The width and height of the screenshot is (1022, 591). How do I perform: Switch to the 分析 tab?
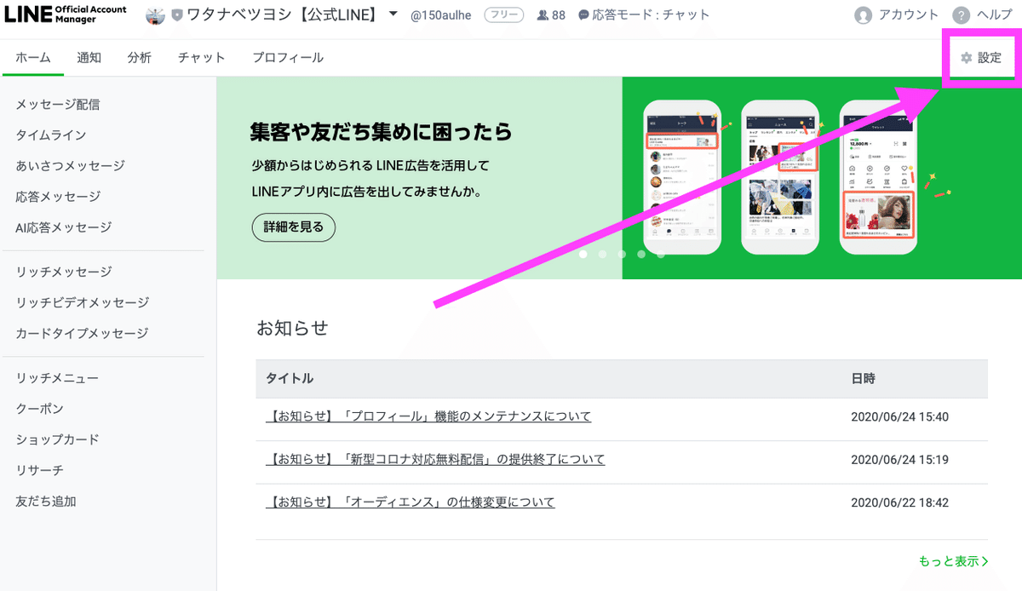tap(140, 58)
